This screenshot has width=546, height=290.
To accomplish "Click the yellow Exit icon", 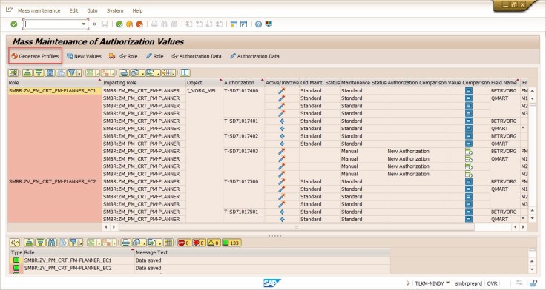I will (130, 24).
